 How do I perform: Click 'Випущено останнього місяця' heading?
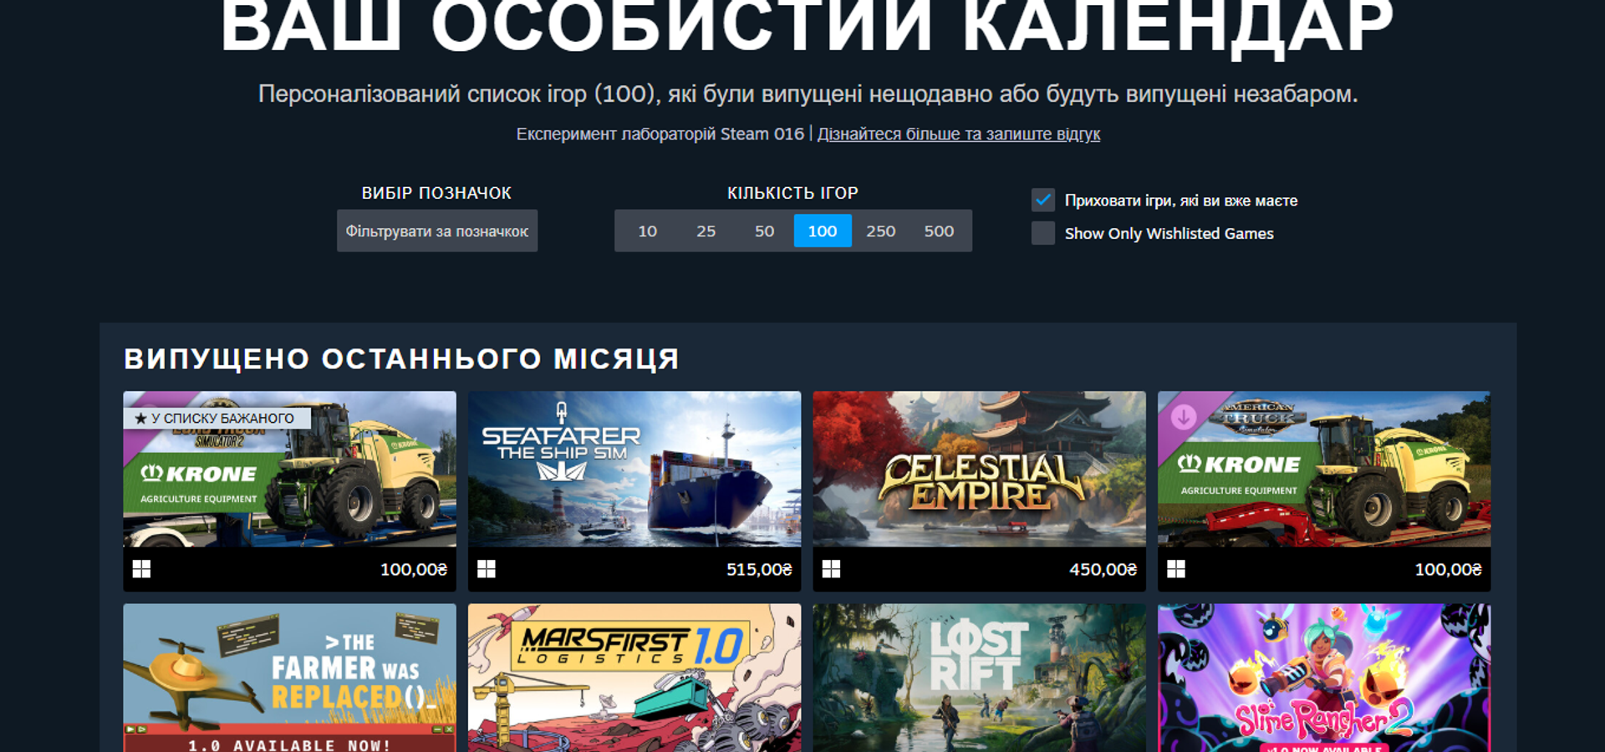click(401, 359)
